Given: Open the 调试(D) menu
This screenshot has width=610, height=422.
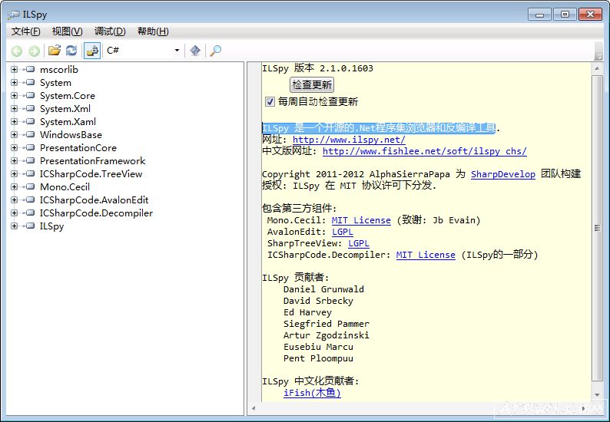Looking at the screenshot, I should [110, 31].
